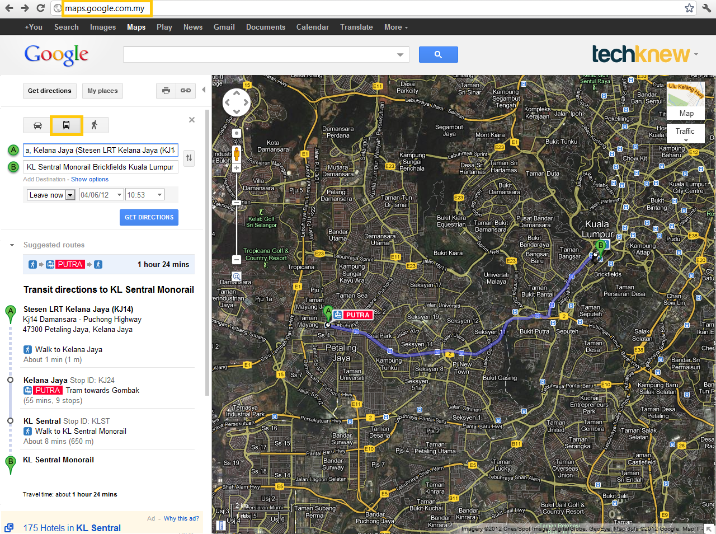Image resolution: width=716 pixels, height=534 pixels.
Task: Collapse the left directions panel arrow
Action: [204, 90]
